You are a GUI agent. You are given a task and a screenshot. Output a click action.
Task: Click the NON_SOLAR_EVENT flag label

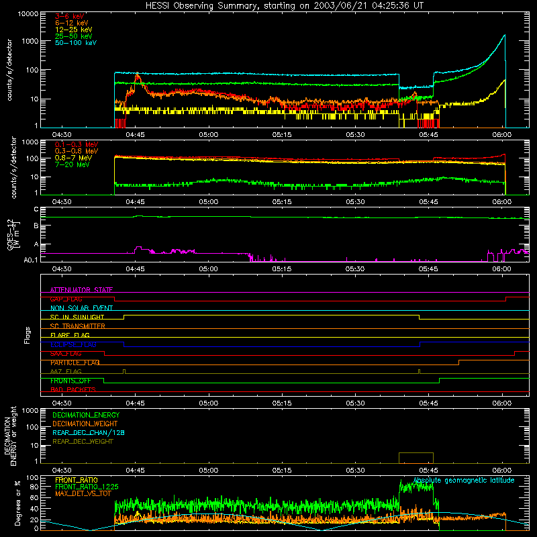[x=81, y=308]
